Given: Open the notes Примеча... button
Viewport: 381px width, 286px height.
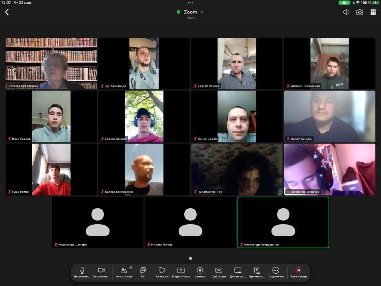Looking at the screenshot, I should [257, 272].
